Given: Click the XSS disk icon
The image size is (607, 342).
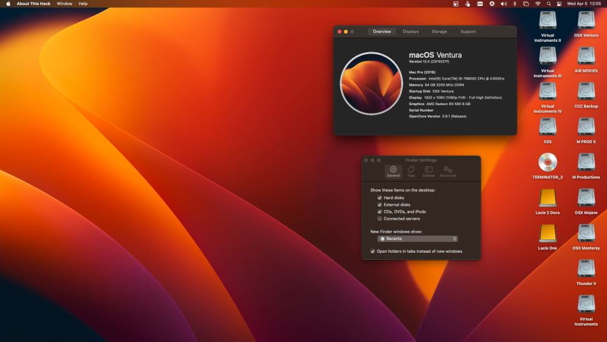Looking at the screenshot, I should coord(548,126).
